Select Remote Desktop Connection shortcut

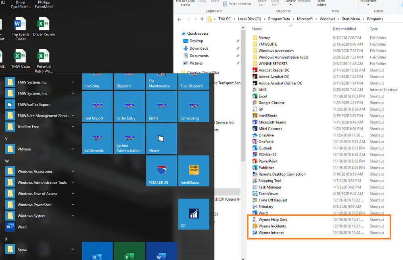point(279,174)
